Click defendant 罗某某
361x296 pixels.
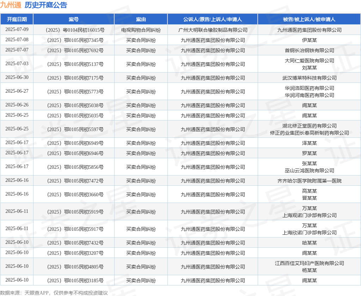(x=310, y=153)
